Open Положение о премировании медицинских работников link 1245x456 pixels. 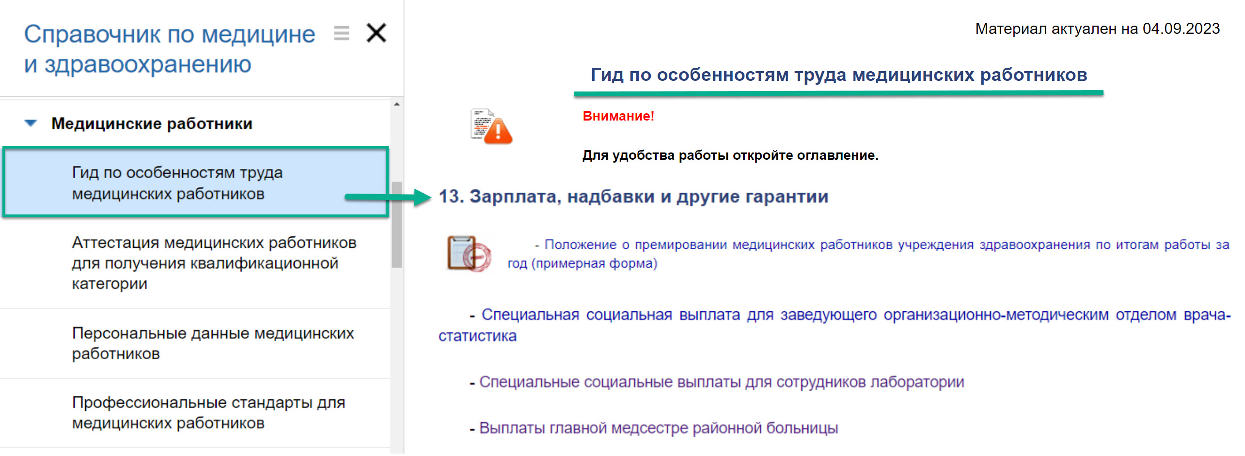(x=867, y=254)
